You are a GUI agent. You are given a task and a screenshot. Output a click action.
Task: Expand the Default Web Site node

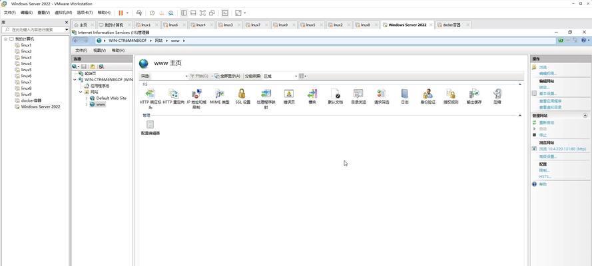point(87,98)
